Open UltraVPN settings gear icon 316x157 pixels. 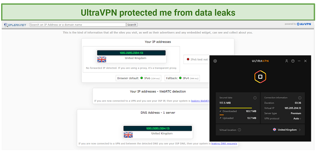(215, 61)
